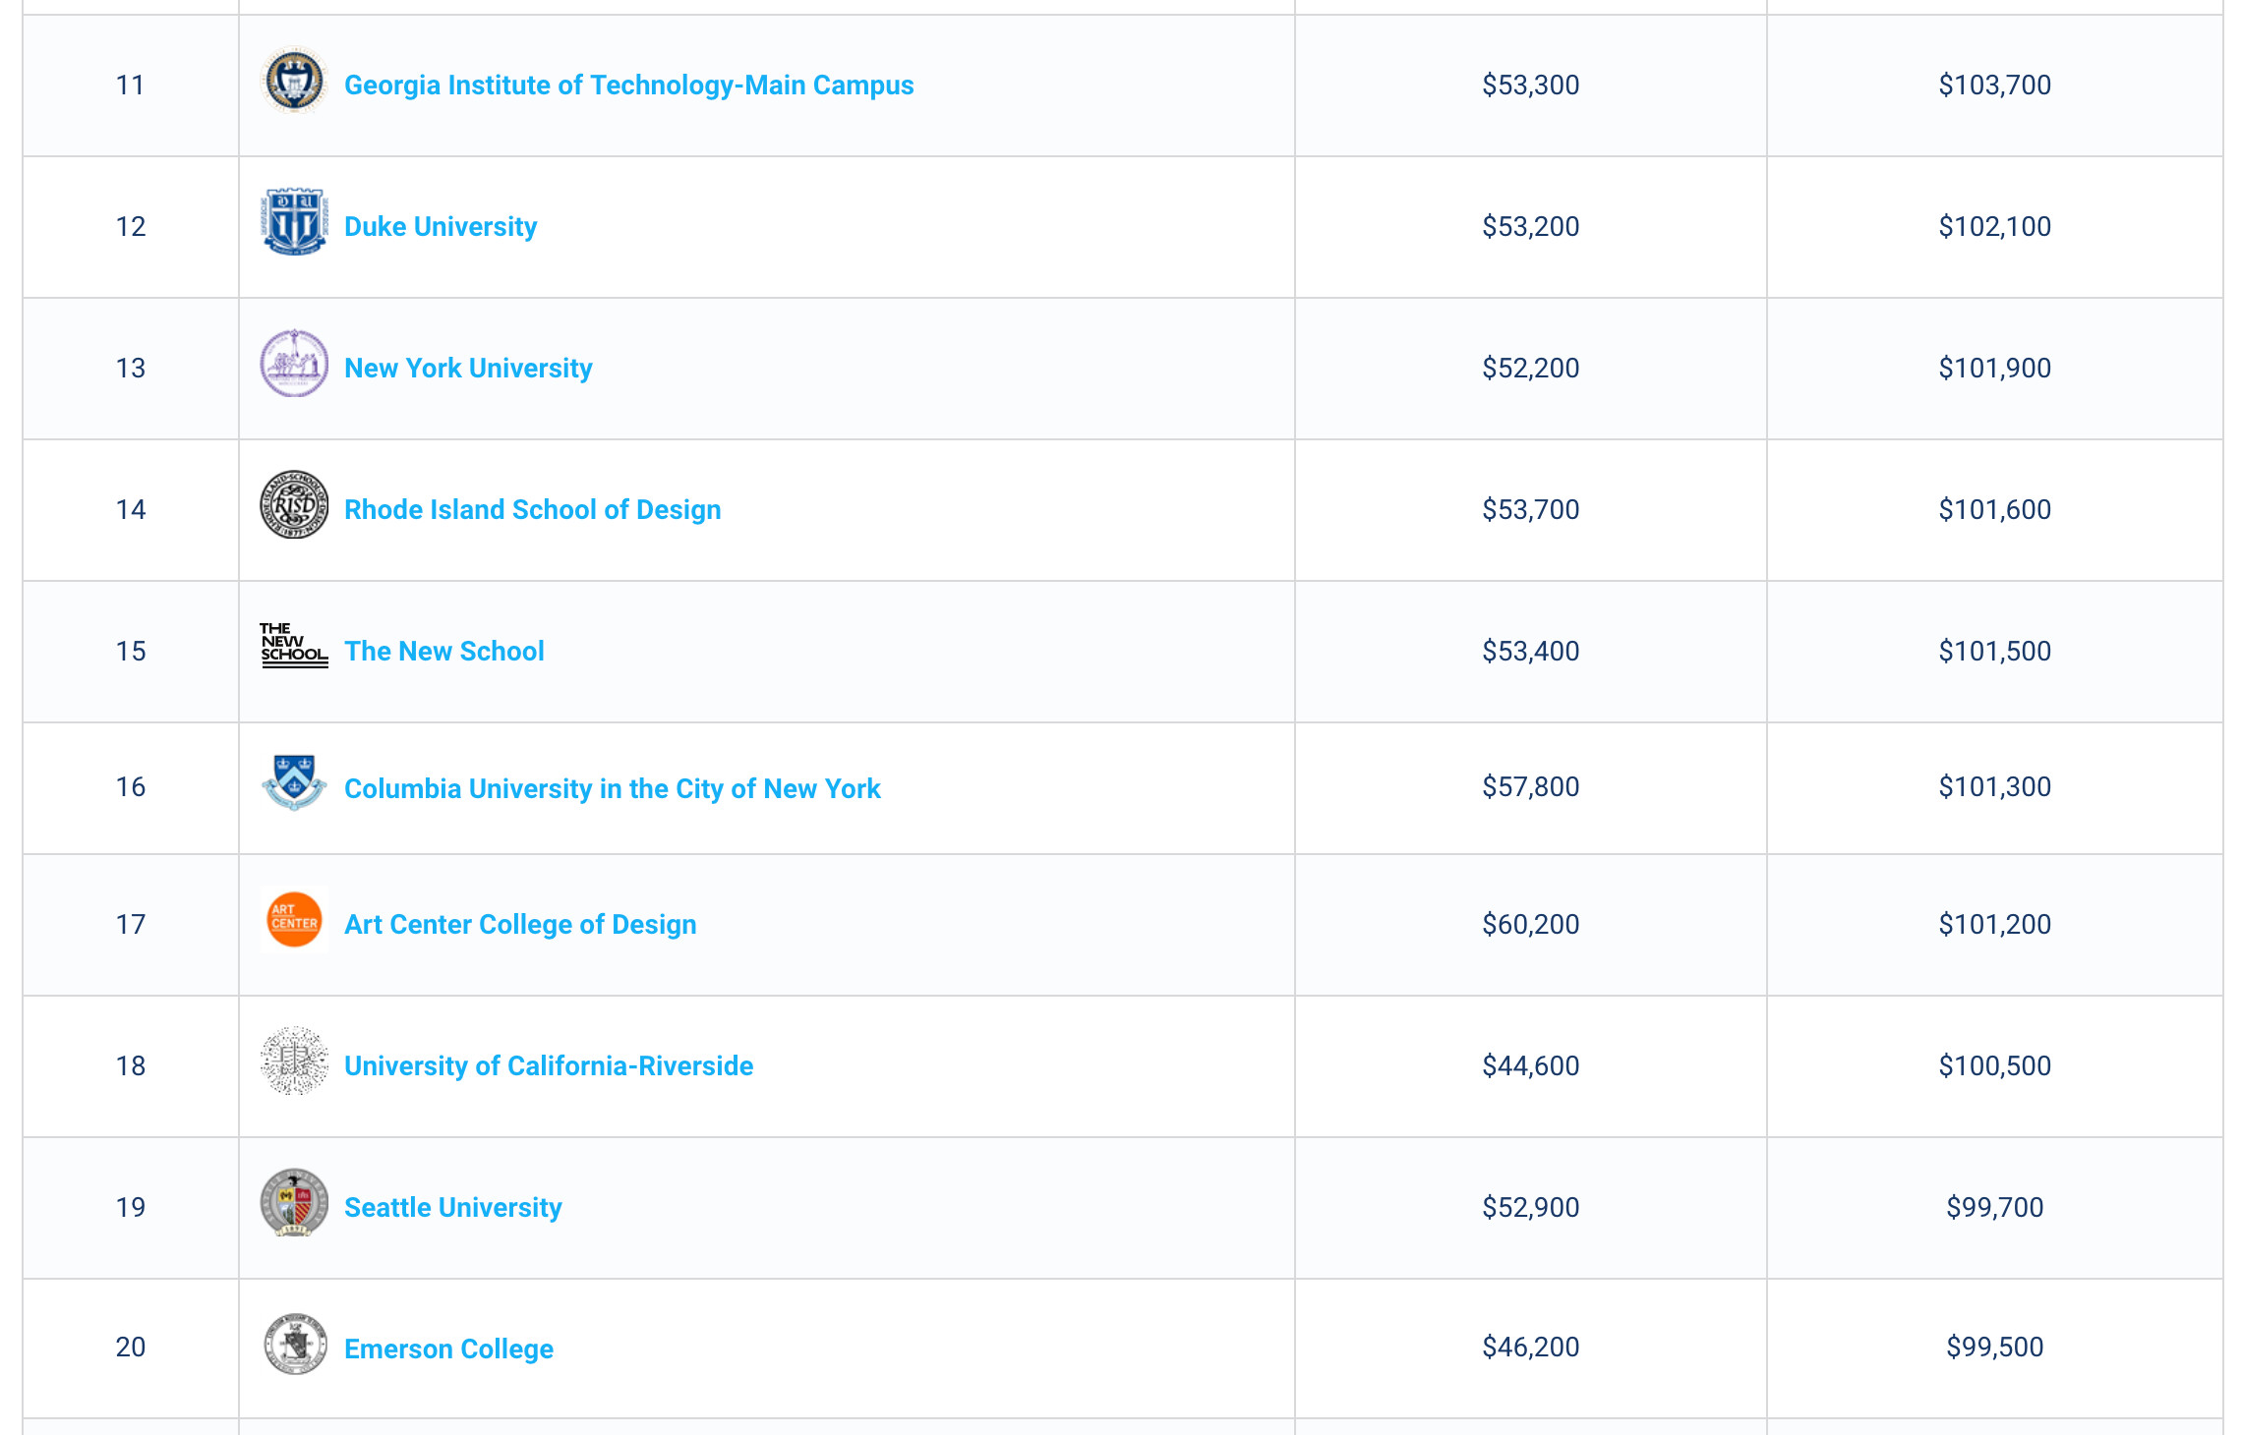Click the Seattle University crest icon
Viewport: 2242px width, 1435px height.
(294, 1203)
